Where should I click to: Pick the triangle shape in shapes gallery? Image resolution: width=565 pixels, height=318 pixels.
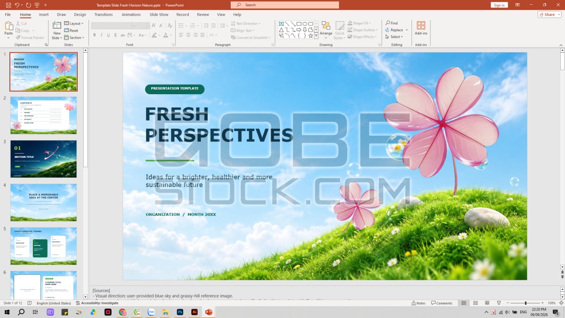281,30
